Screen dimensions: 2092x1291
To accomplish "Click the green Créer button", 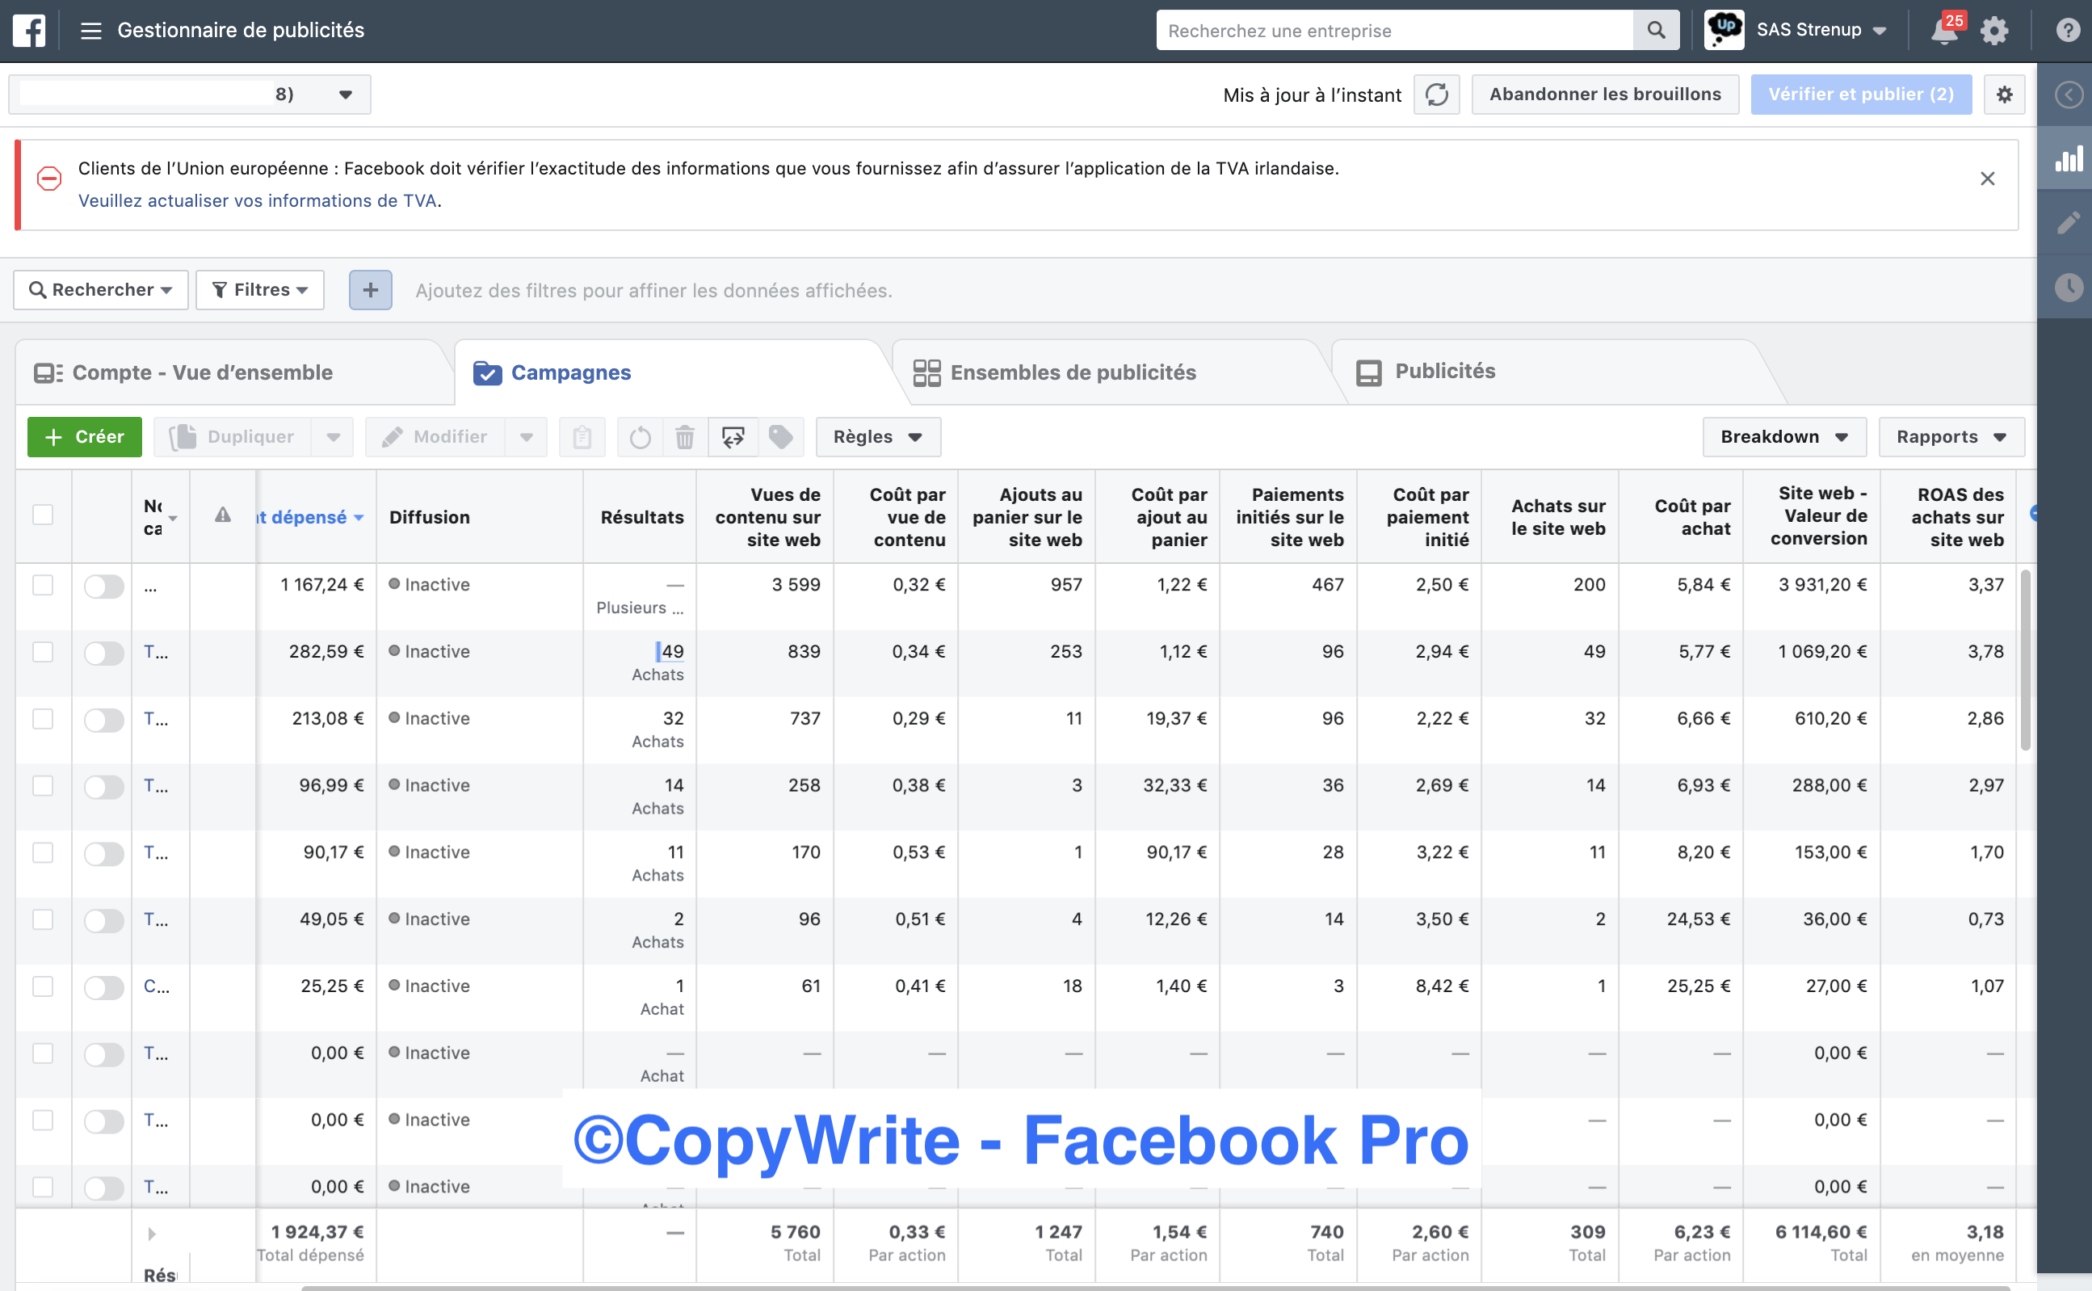I will click(85, 437).
